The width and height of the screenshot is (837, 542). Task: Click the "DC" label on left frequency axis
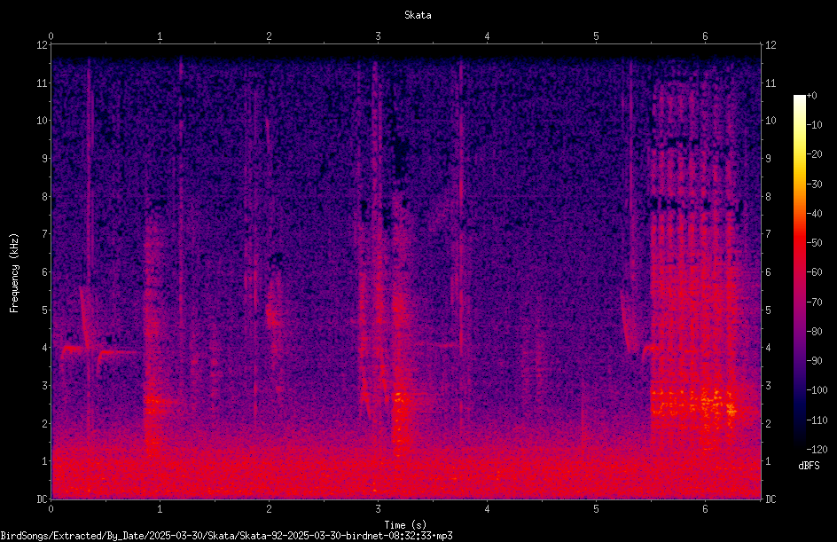(42, 499)
